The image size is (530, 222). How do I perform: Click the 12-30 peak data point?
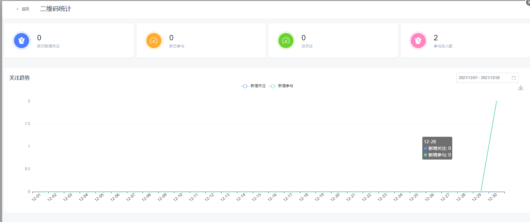point(496,101)
